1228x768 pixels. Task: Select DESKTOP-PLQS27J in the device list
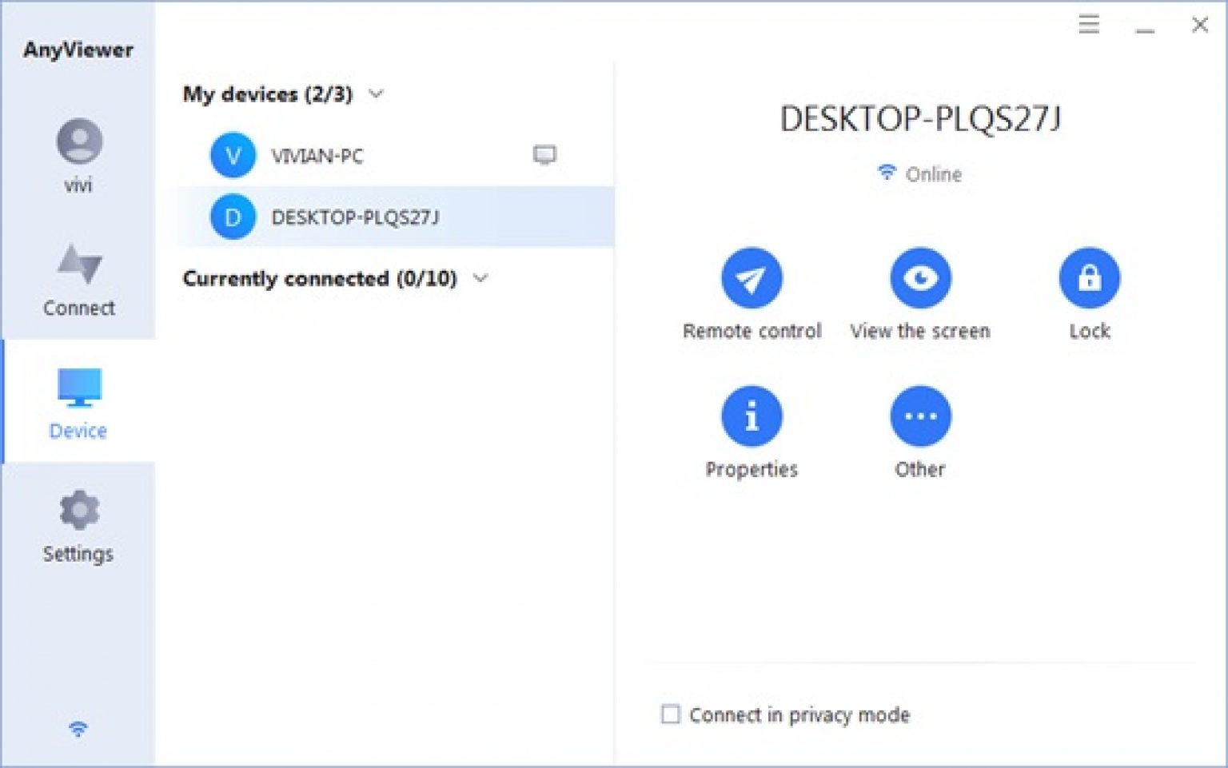point(357,216)
